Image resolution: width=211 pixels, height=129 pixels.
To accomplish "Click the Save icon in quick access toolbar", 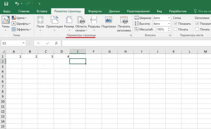I will click(6, 4).
